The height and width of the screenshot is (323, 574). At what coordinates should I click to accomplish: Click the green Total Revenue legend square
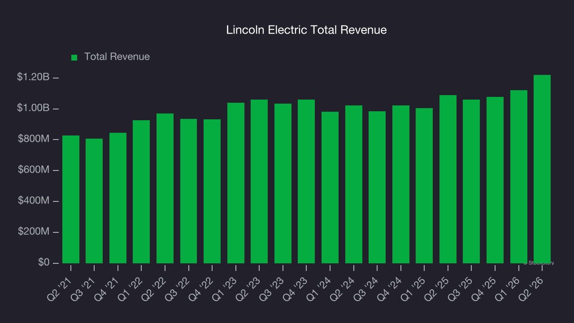(74, 57)
